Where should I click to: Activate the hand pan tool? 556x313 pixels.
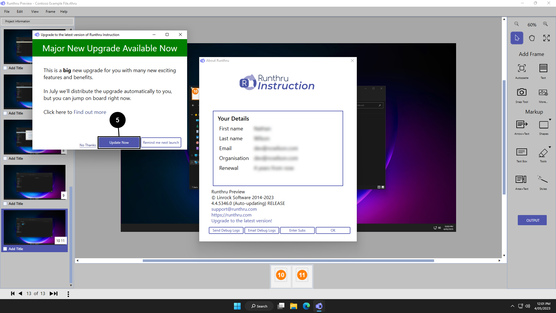(x=532, y=38)
